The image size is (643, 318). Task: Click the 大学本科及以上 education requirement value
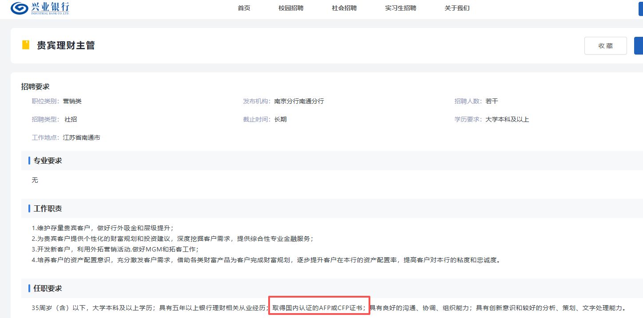tap(507, 119)
